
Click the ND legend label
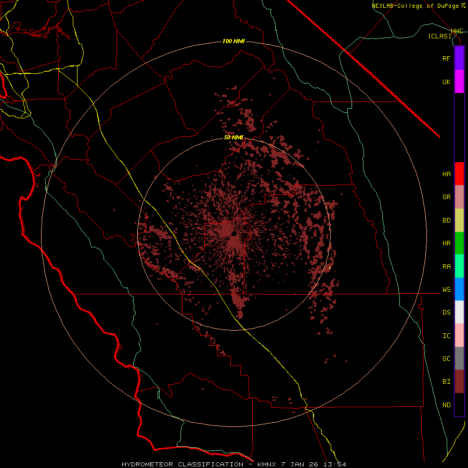point(446,405)
